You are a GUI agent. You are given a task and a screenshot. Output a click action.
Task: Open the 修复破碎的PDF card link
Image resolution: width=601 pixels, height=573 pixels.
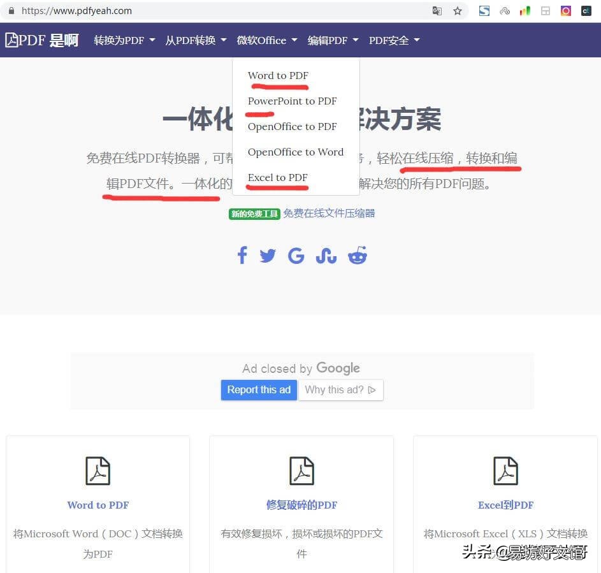(301, 505)
